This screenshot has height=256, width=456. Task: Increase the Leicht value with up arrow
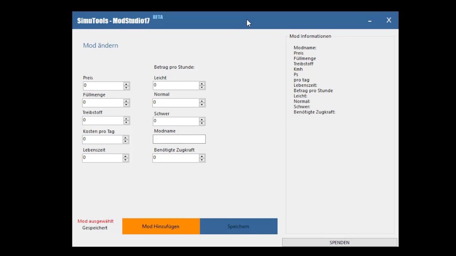[202, 84]
